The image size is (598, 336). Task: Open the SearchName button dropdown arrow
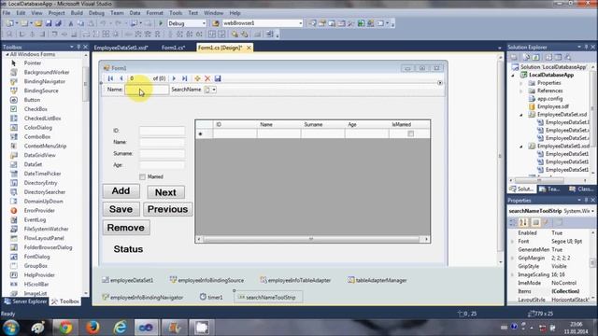pyautogui.click(x=214, y=90)
